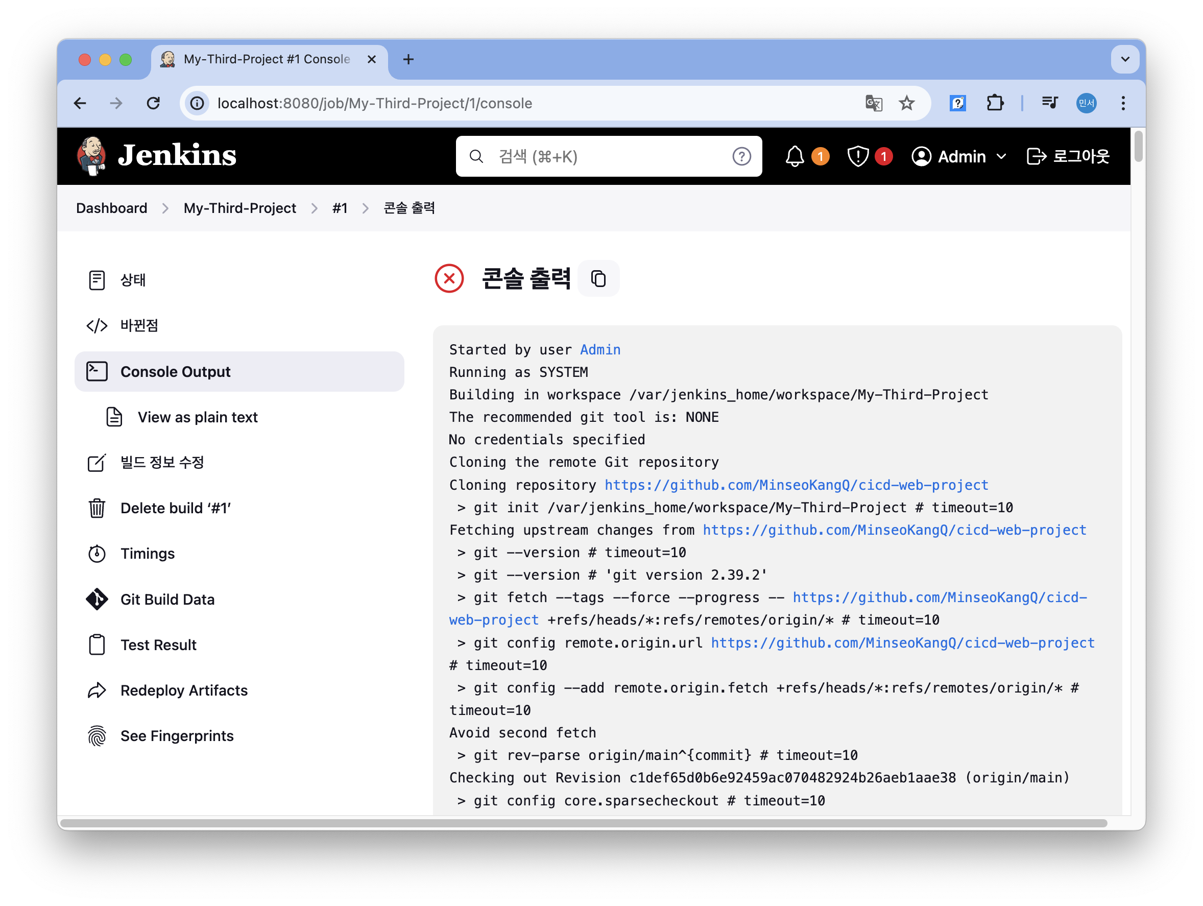
Task: Expand Chrome tab search dropdown arrow
Action: click(x=1125, y=59)
